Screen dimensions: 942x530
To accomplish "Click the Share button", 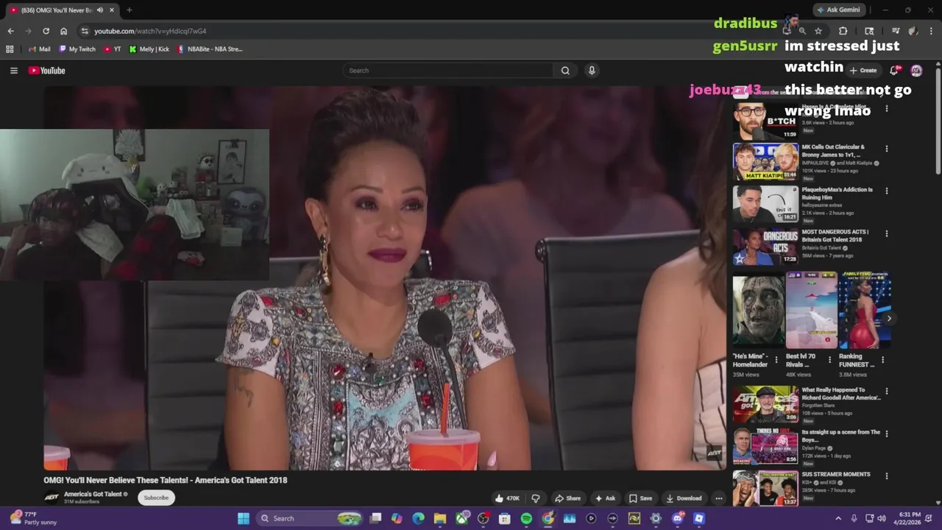I will [x=567, y=498].
